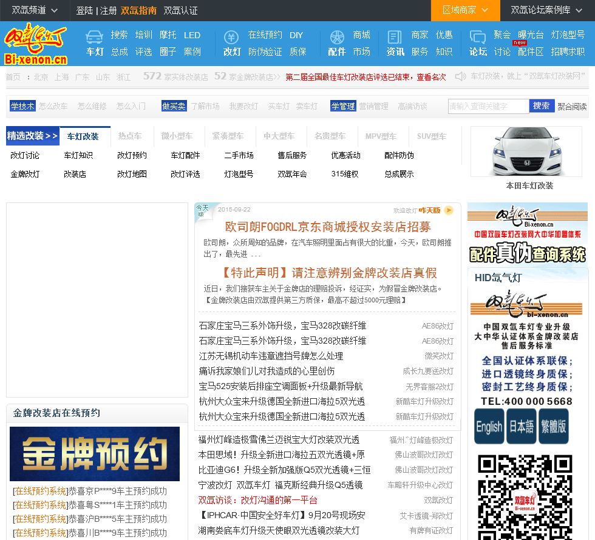Switch to 繁體版 version button
The width and height of the screenshot is (595, 540).
pos(553,426)
